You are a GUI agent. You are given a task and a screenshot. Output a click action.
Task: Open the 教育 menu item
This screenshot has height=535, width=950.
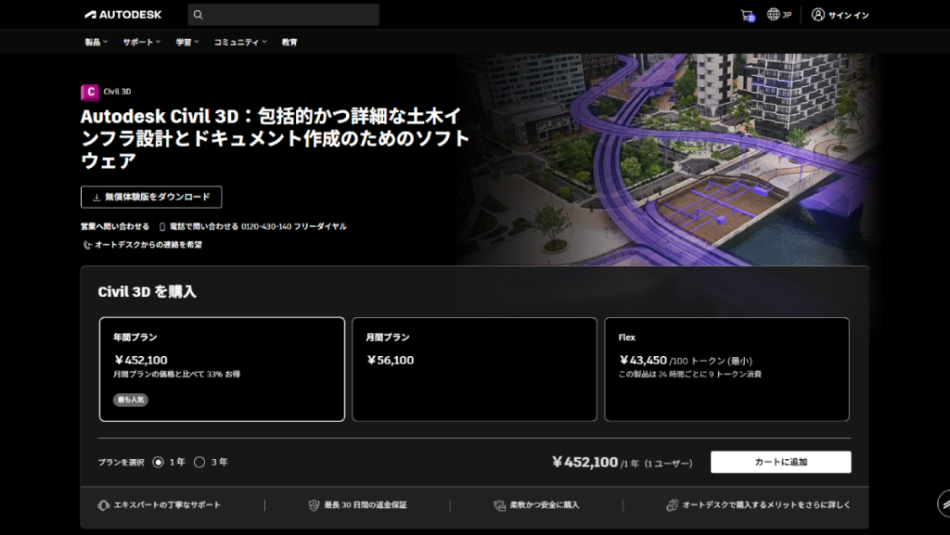[x=289, y=43]
